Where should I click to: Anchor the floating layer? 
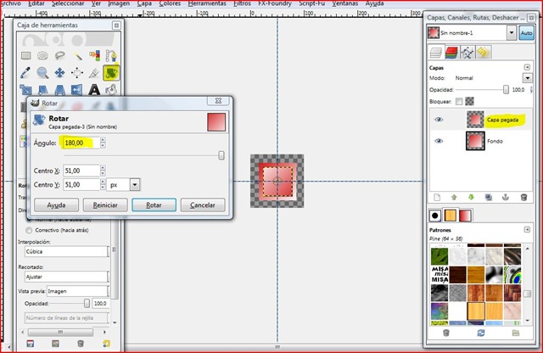(x=506, y=198)
